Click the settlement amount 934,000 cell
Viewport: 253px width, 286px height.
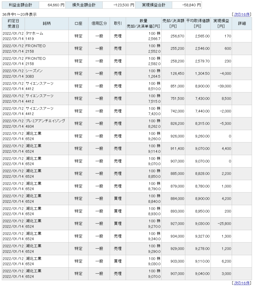[x=173, y=236]
